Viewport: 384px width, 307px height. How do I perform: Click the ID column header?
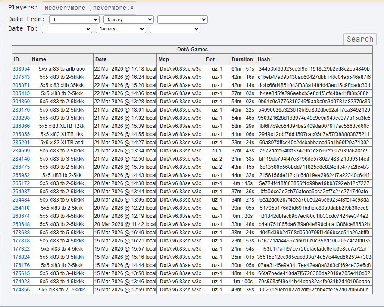pyautogui.click(x=21, y=59)
